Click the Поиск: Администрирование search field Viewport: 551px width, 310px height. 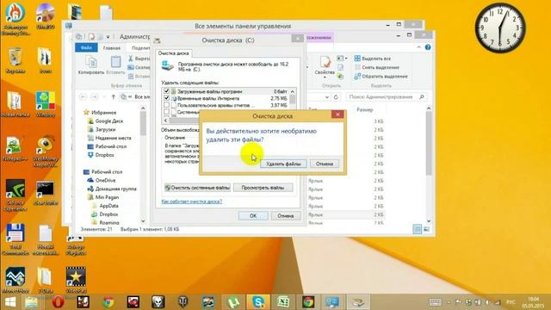(x=386, y=96)
